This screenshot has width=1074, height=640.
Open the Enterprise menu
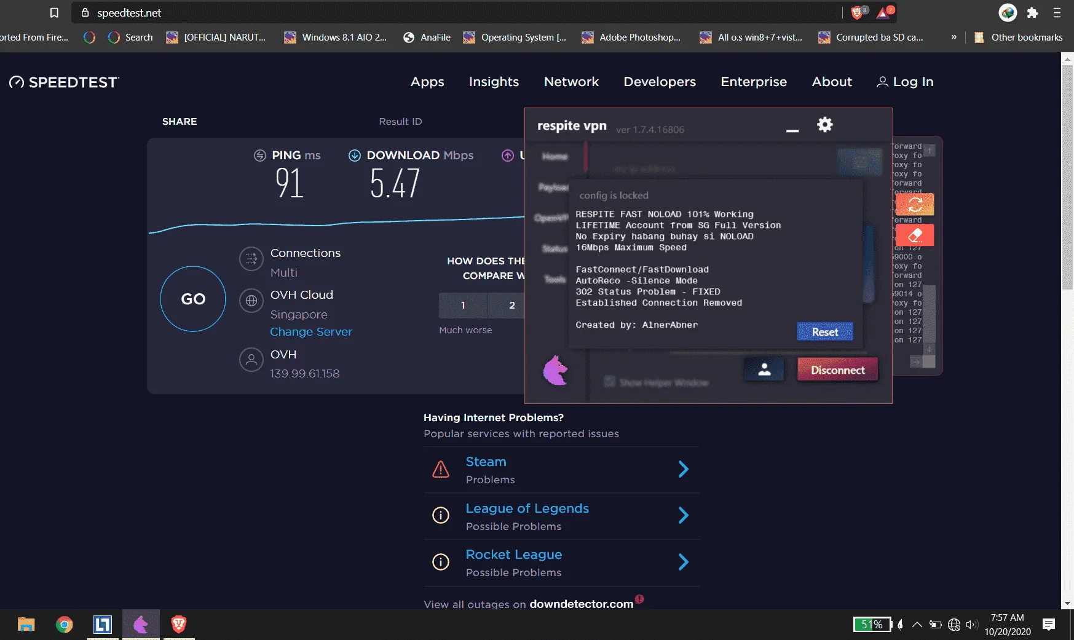point(754,82)
